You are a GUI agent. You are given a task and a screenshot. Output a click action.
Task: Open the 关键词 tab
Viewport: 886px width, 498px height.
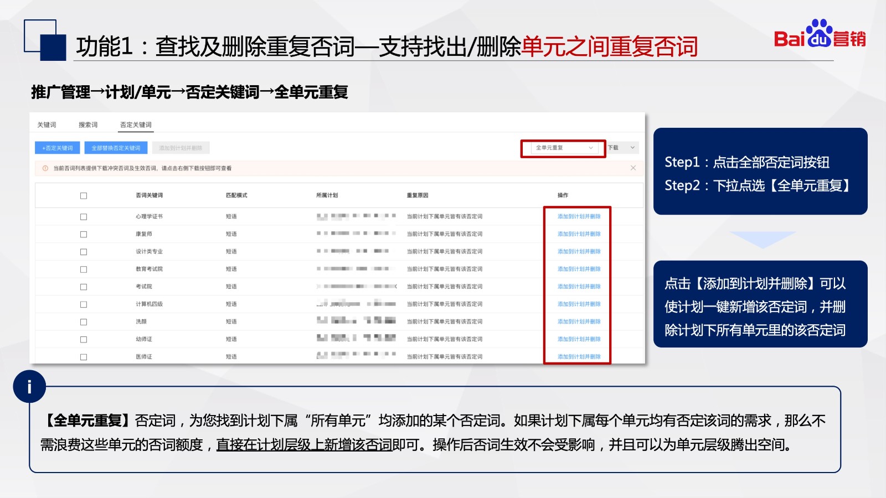point(47,125)
